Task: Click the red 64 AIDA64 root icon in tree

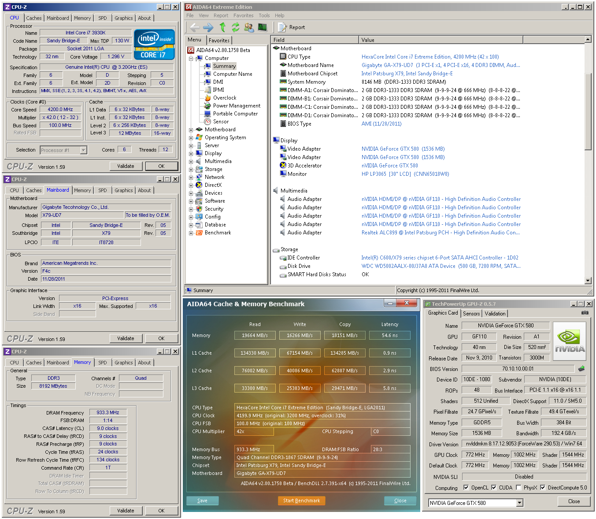Action: click(x=191, y=50)
